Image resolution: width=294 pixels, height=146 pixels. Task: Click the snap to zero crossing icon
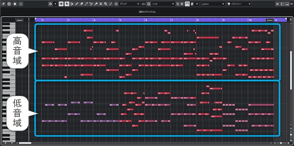click(x=143, y=4)
